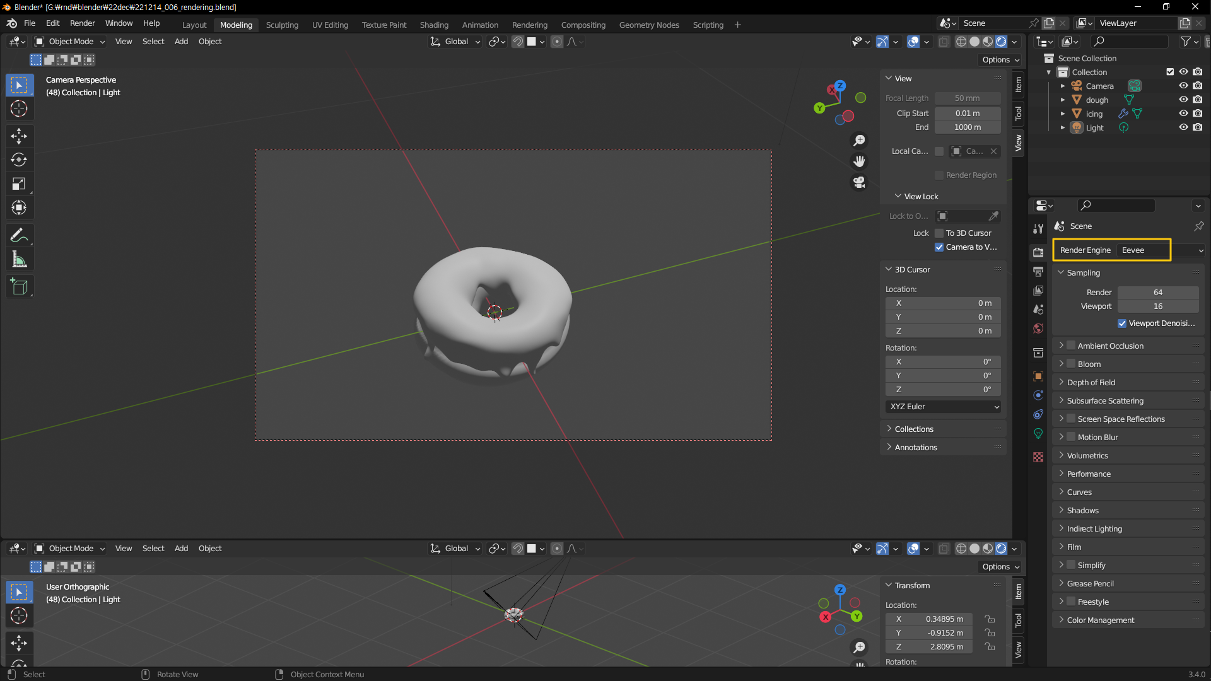The height and width of the screenshot is (681, 1211).
Task: Click the Zoom magnifier icon in the viewport
Action: 859,140
